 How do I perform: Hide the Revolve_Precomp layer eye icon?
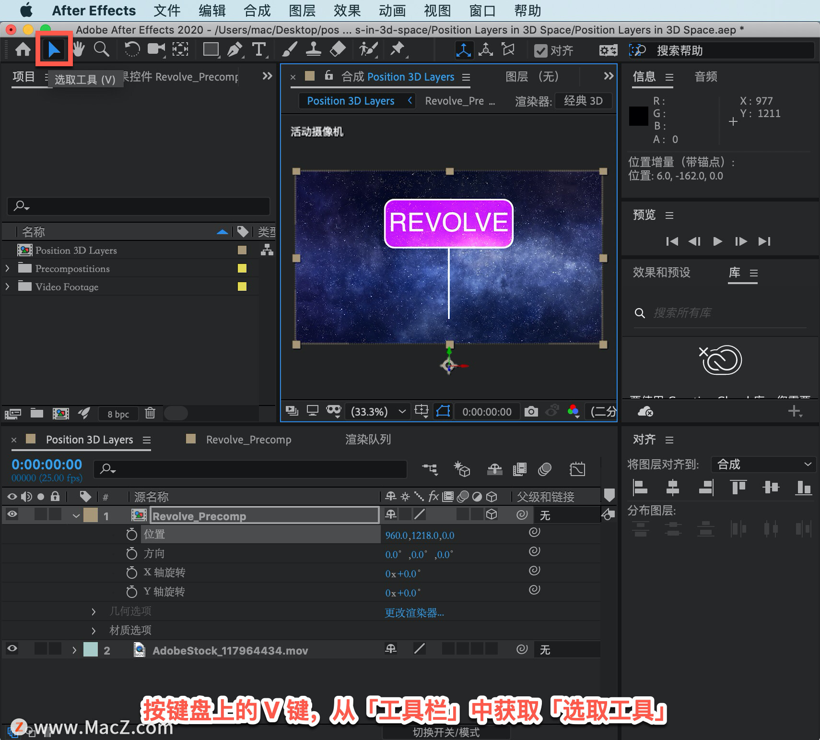pos(12,514)
